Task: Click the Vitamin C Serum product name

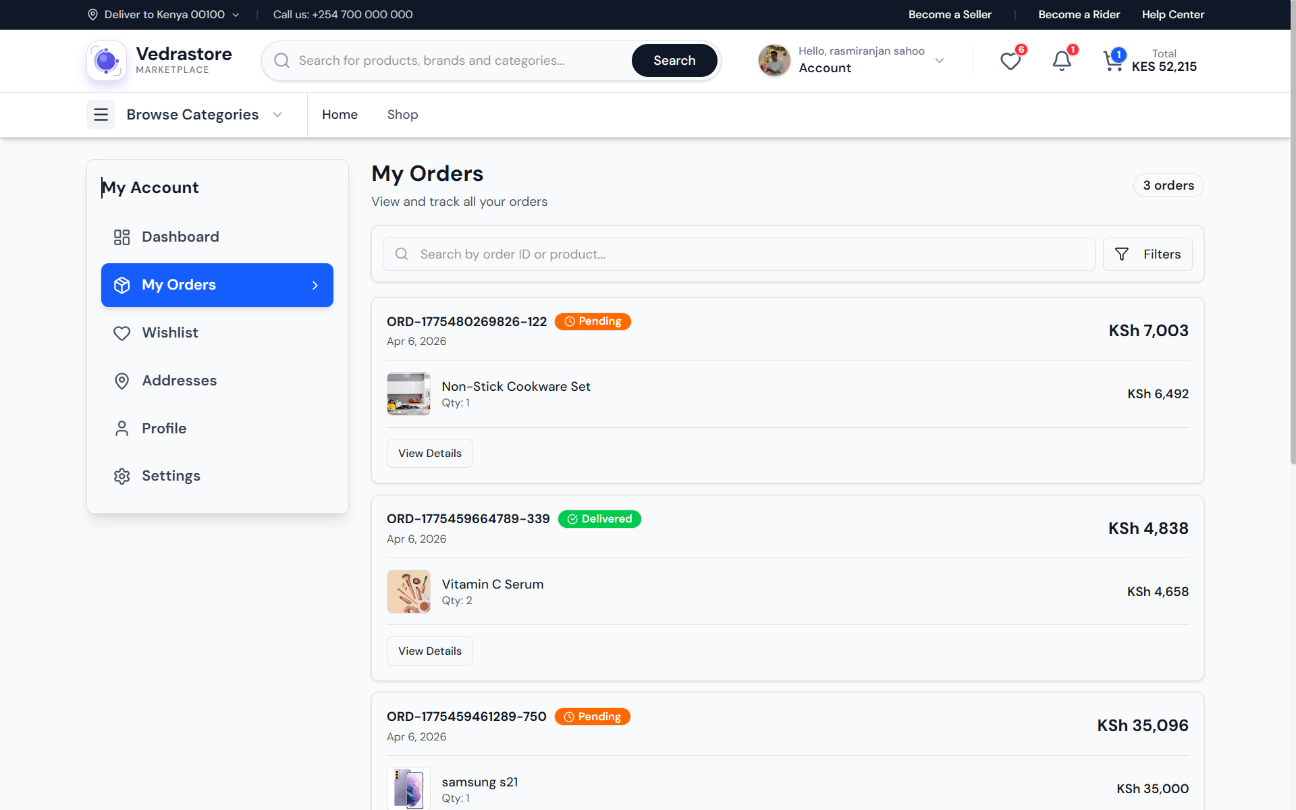Action: [x=493, y=585]
